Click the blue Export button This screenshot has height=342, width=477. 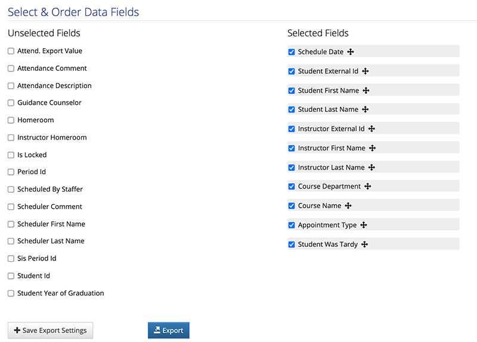click(x=169, y=330)
